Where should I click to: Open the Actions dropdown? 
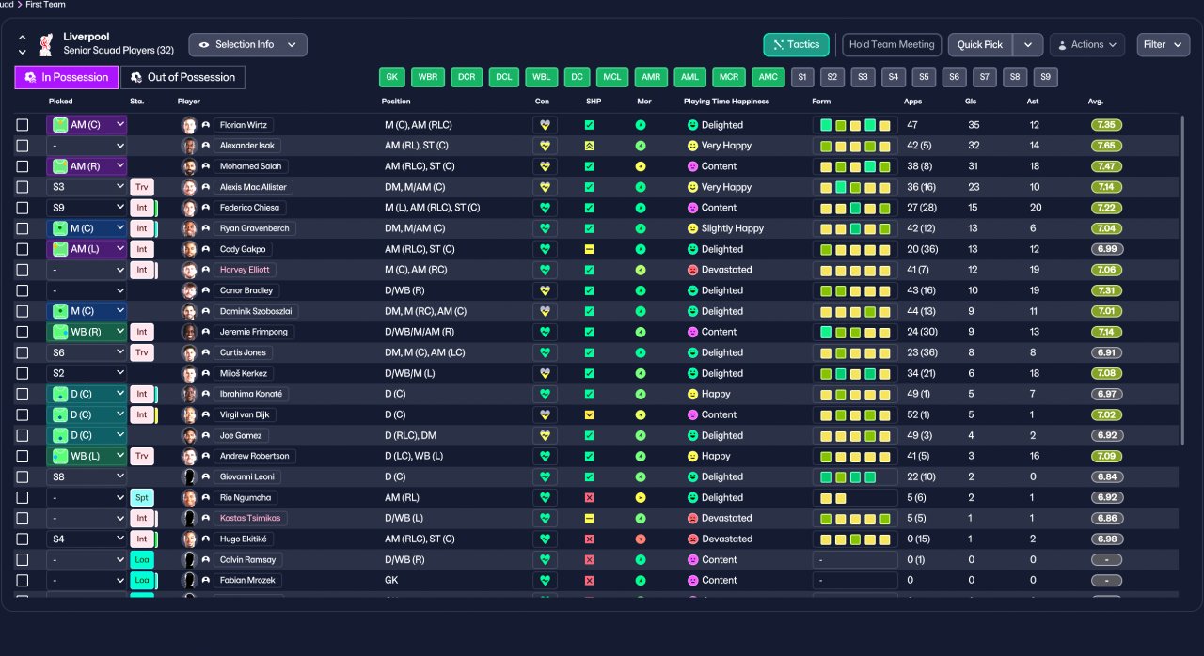click(1086, 44)
